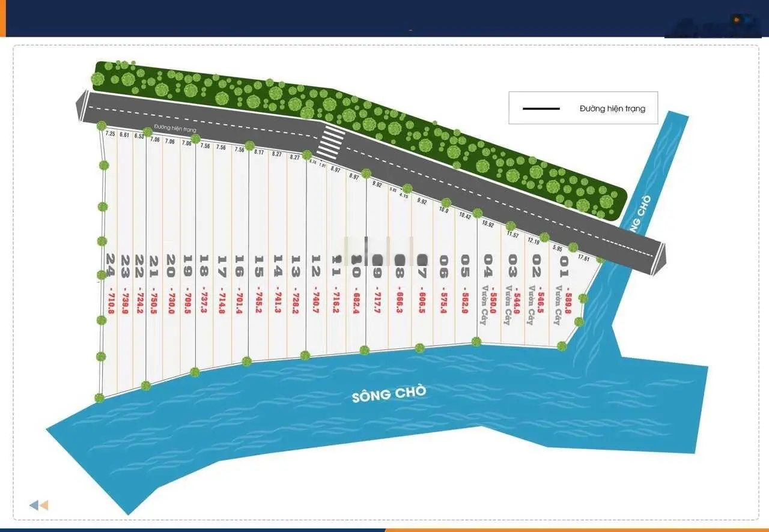Select plot number 20
This screenshot has width=769, height=532.
170,265
